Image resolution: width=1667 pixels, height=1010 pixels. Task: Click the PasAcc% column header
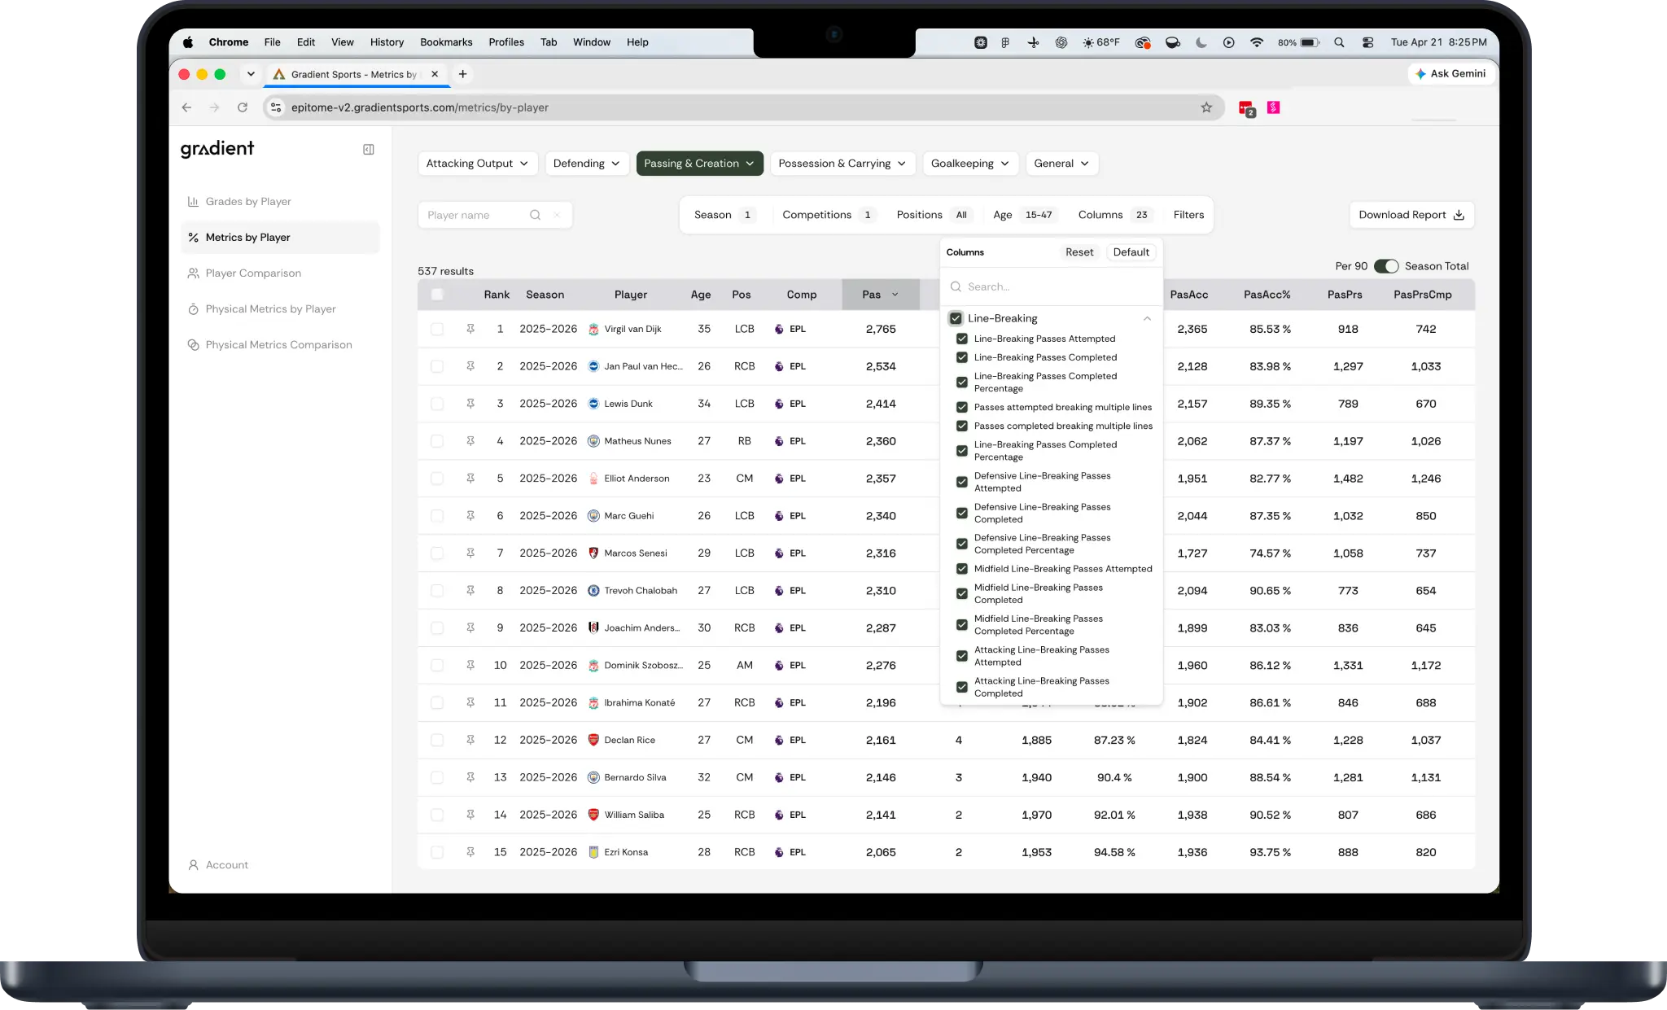click(x=1267, y=295)
